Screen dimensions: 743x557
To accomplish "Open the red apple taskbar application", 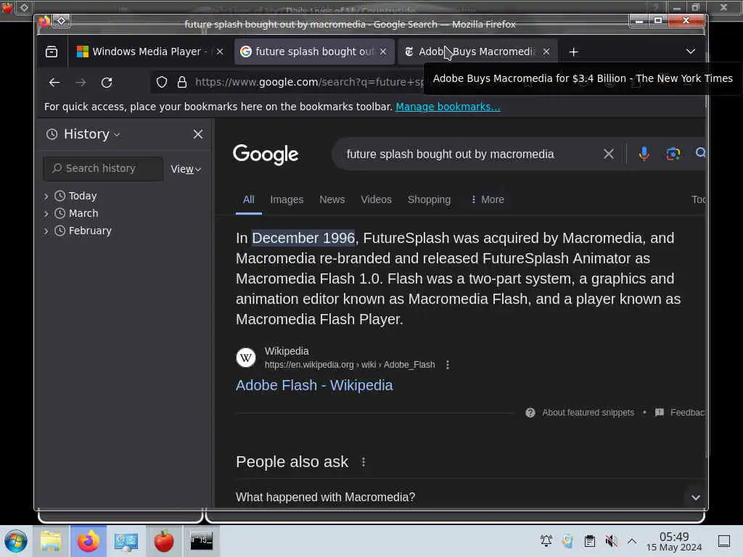I will (164, 541).
